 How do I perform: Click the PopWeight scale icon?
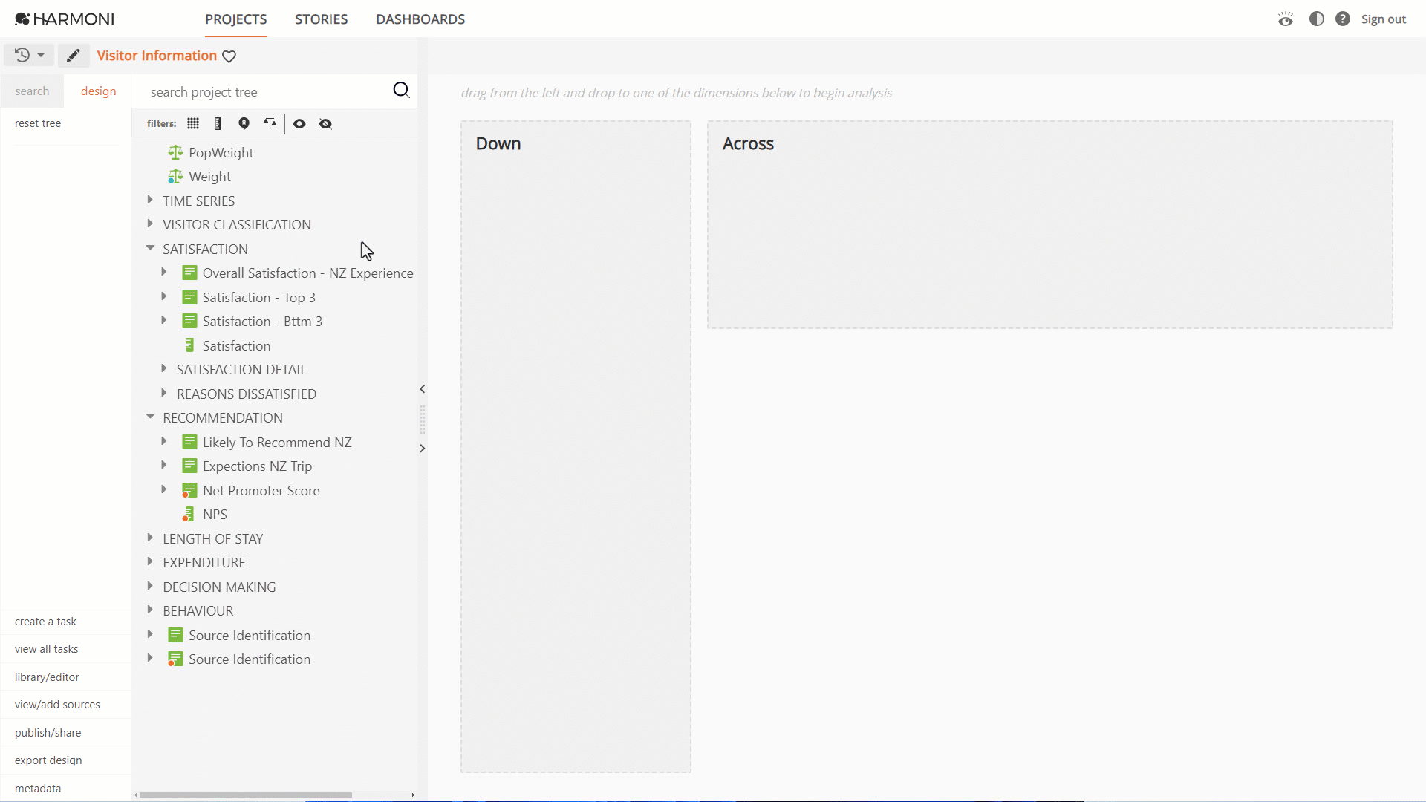[x=175, y=152]
